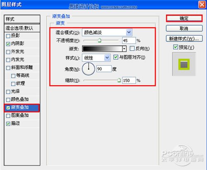Screen dimensions: 207x170
Task: Click the 确定 button
Action: [x=184, y=19]
